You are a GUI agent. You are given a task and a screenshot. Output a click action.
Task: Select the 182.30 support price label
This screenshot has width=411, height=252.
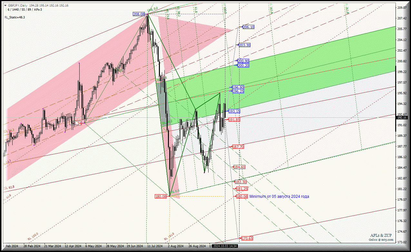click(x=240, y=182)
